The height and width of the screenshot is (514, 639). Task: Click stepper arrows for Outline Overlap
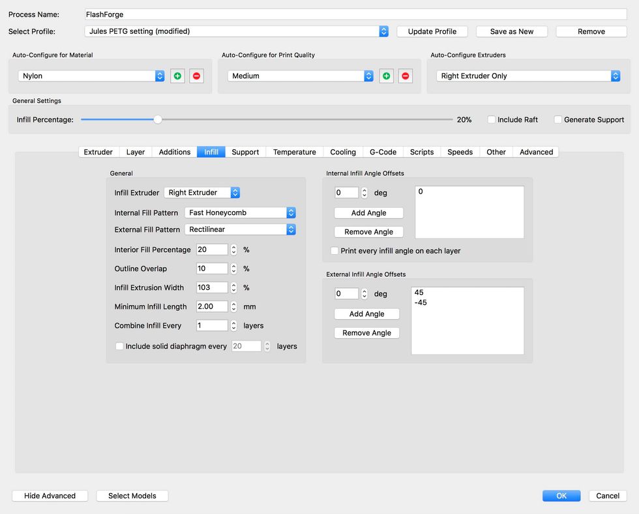[233, 268]
